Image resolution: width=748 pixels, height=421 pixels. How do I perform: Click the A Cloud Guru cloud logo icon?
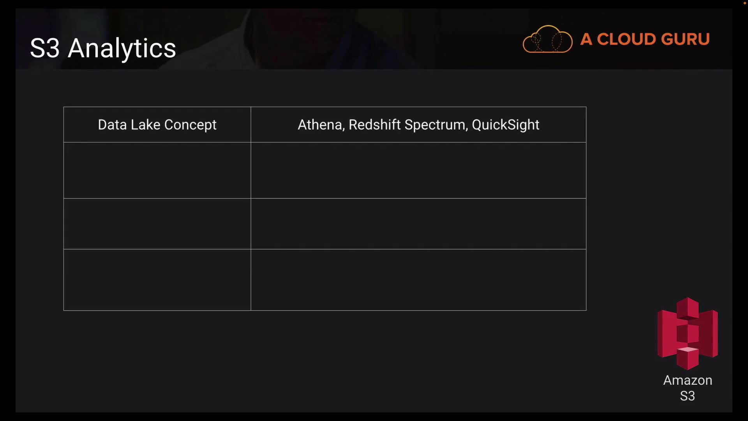click(547, 39)
